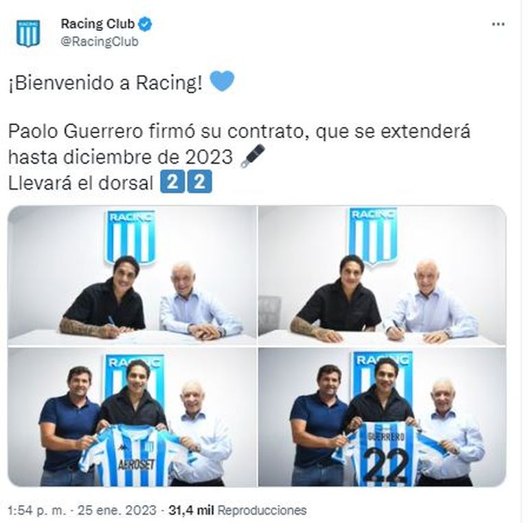Click the Racing crest in top-right photo
Screen dimensions: 529x523
click(373, 236)
